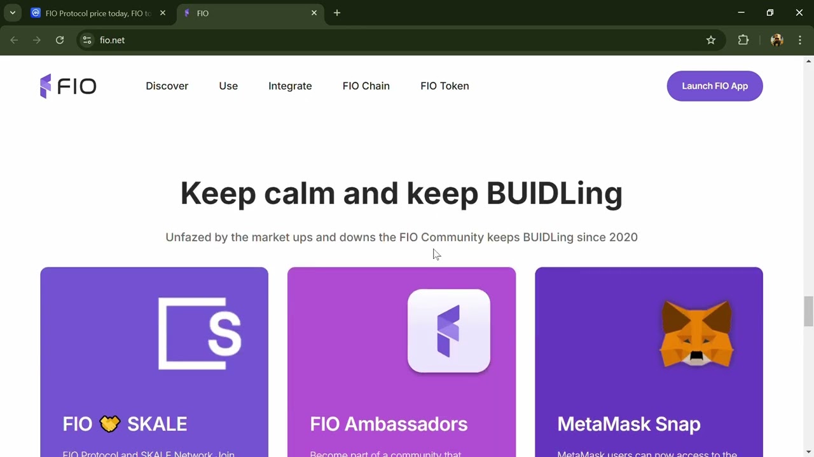Open Chrome three-dot menu
Image resolution: width=814 pixels, height=457 pixels.
[x=800, y=40]
